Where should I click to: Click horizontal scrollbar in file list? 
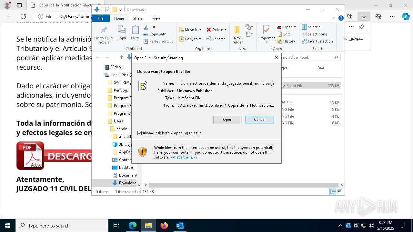244,185
